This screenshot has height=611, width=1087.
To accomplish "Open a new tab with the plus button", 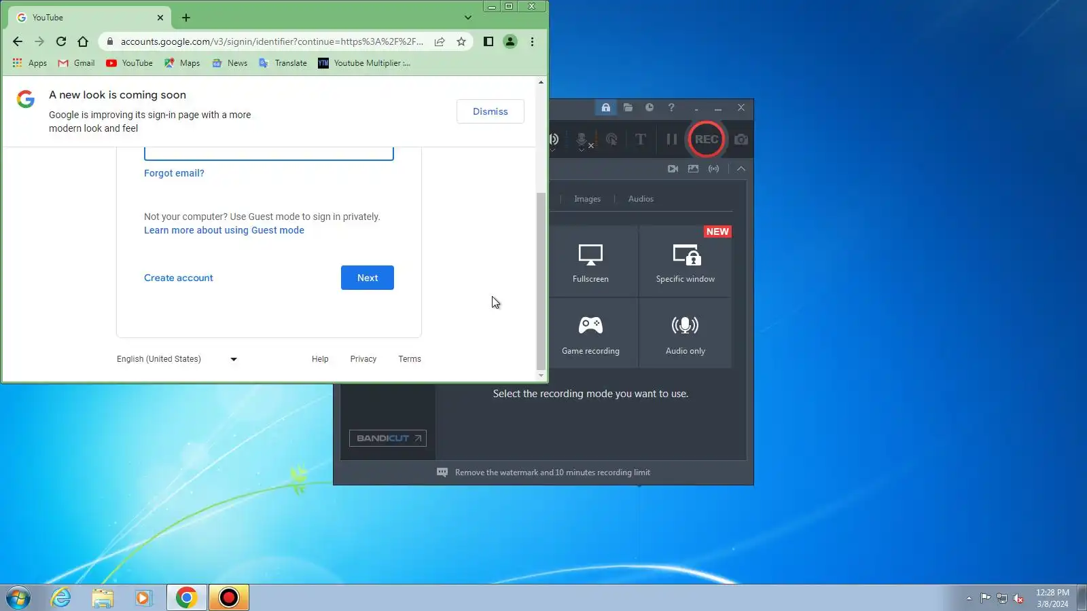I will coord(186,18).
